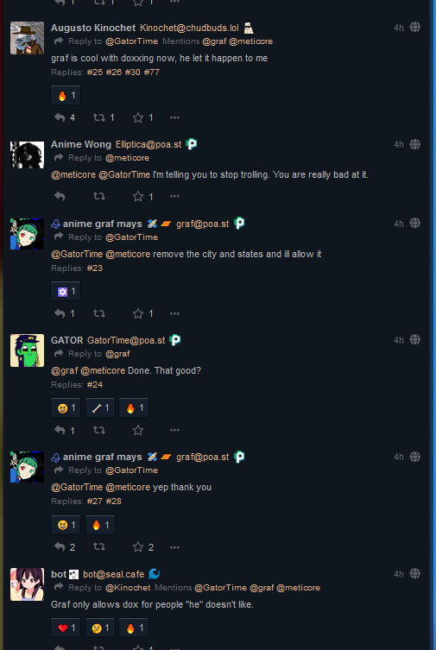Open bot@seal.cafe avatar picture

tap(28, 584)
